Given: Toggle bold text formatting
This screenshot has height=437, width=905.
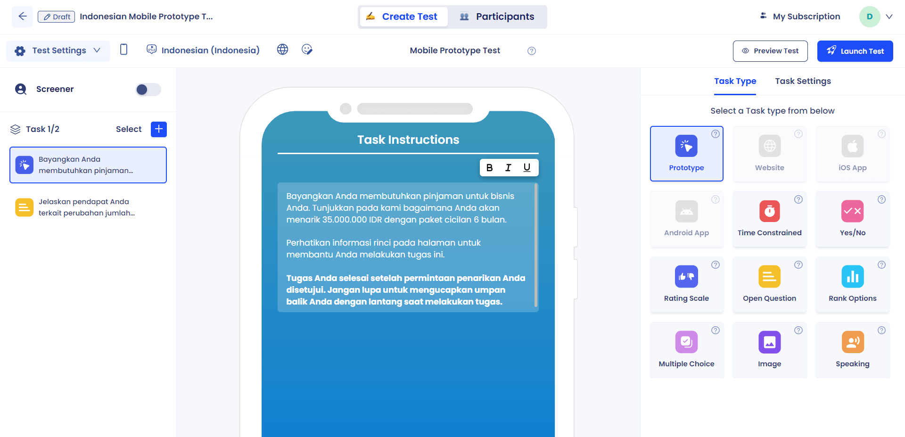Looking at the screenshot, I should tap(489, 168).
